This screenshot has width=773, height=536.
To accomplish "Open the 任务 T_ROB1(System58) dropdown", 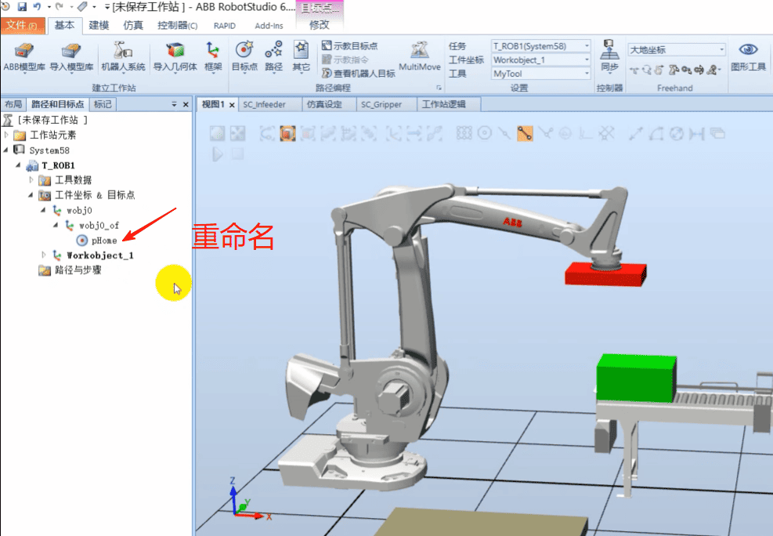I will (x=541, y=46).
